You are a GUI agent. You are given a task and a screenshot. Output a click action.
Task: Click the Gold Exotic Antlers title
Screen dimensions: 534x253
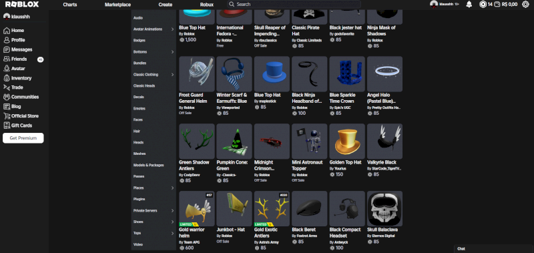266,233
